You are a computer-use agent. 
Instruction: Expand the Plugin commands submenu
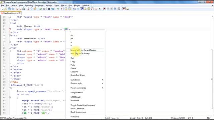[85, 88]
